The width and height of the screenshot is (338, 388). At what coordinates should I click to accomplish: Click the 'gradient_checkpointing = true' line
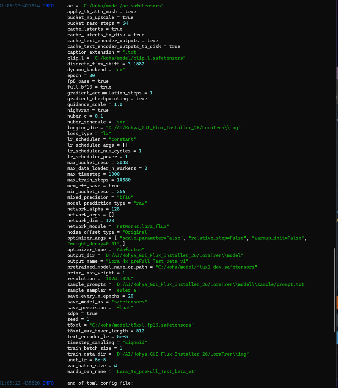pyautogui.click(x=107, y=99)
